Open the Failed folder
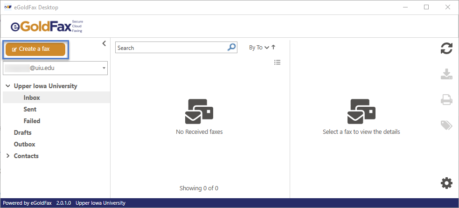 pos(32,121)
